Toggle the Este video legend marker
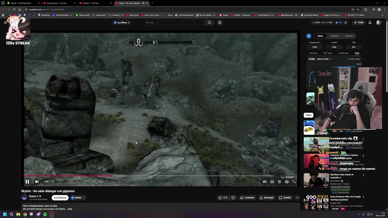The height and width of the screenshot is (218, 388). (349, 59)
